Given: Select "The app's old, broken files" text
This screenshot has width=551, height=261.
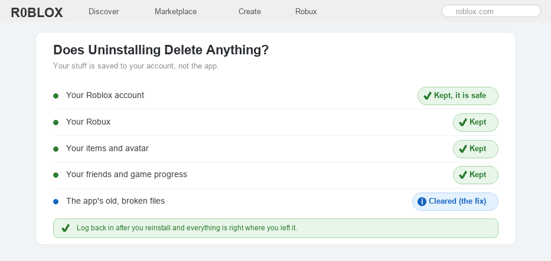Looking at the screenshot, I should click(115, 201).
